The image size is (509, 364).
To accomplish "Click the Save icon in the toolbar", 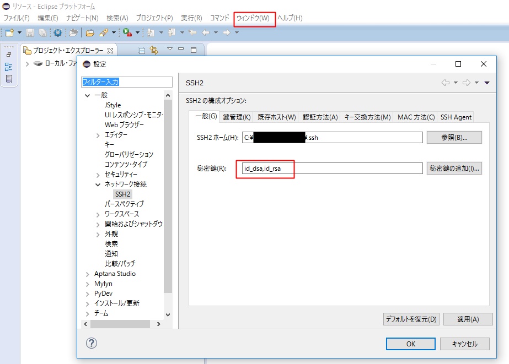I will pos(30,32).
